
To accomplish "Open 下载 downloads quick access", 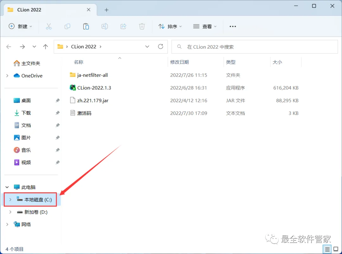I will tap(22, 113).
